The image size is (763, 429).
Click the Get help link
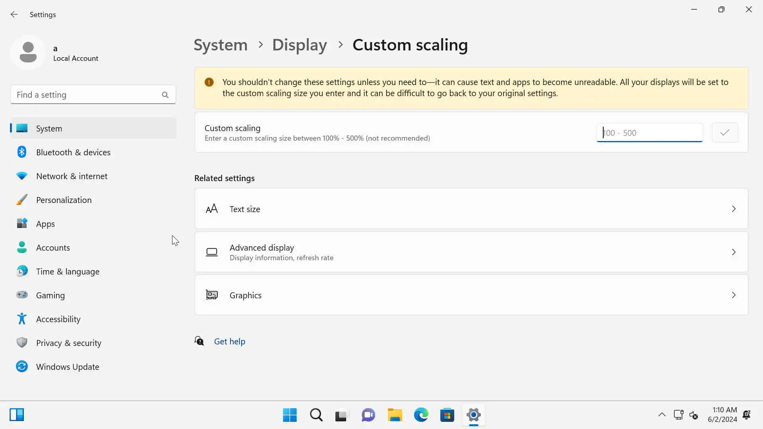click(229, 342)
